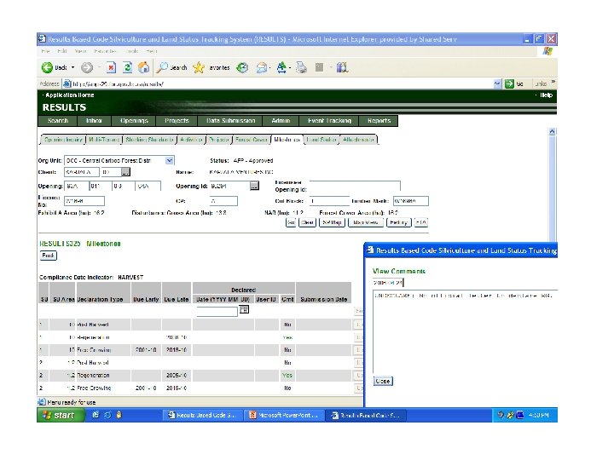The height and width of the screenshot is (460, 614).
Task: Expand the Org Unit dropdown
Action: [x=170, y=160]
